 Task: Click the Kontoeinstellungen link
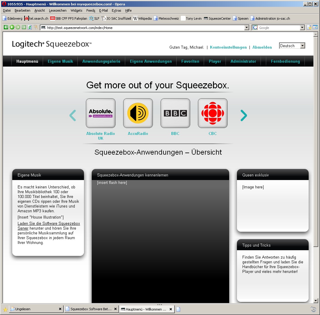point(228,47)
